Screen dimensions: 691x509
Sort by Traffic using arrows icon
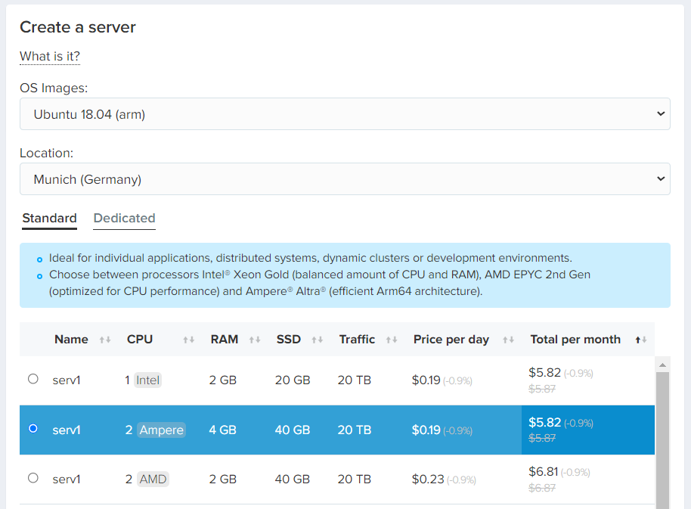click(391, 340)
